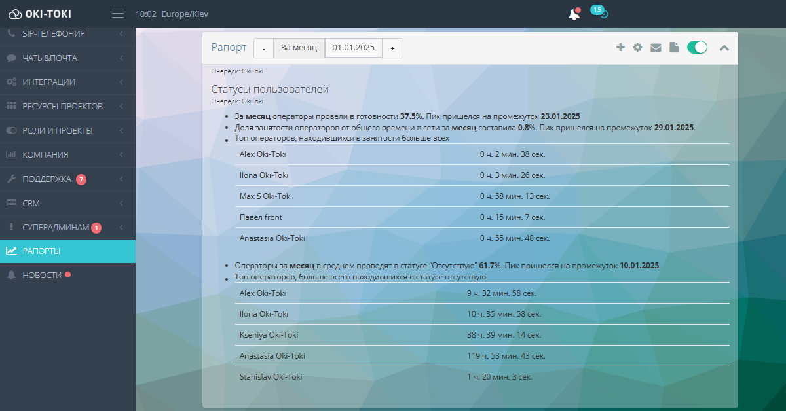
Task: Click the peak date 10.01.2025
Action: tap(639, 266)
